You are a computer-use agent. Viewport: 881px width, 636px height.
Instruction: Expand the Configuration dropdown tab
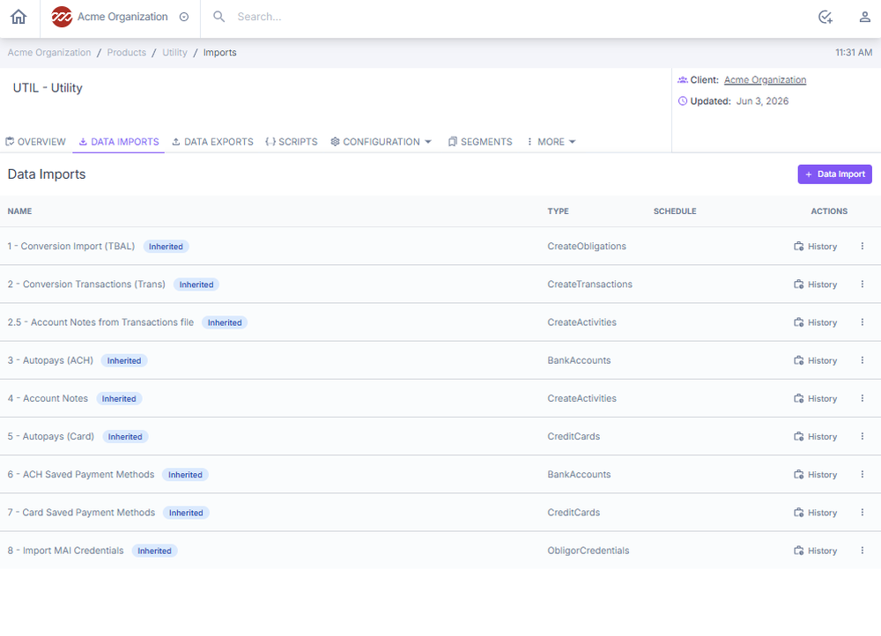click(381, 142)
